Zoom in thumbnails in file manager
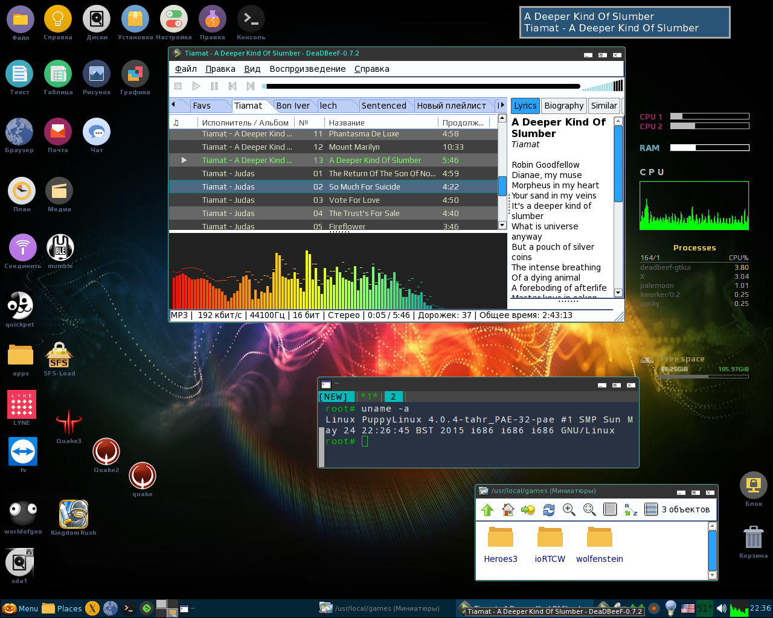Viewport: 773px width, 618px height. tap(569, 510)
